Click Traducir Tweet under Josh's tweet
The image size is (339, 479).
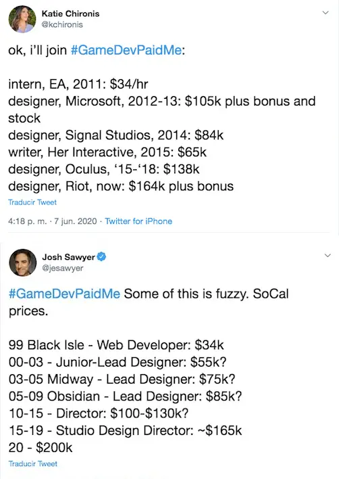coord(33,463)
